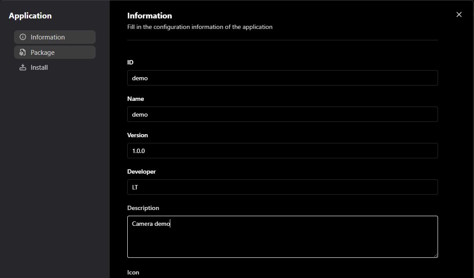Click inside the Description text area
Viewport: 474px width, 278px height.
click(282, 237)
